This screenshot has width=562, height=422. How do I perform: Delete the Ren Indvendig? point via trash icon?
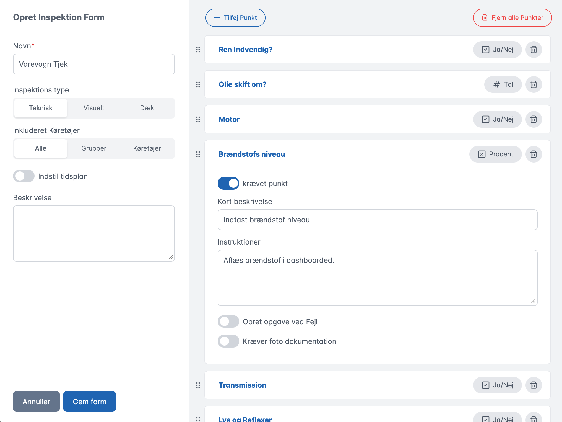pyautogui.click(x=533, y=50)
